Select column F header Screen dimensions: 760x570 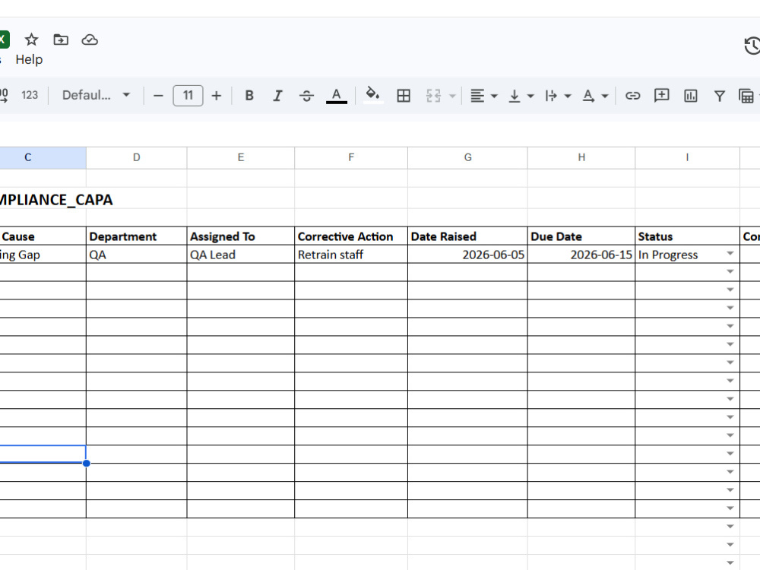tap(351, 157)
